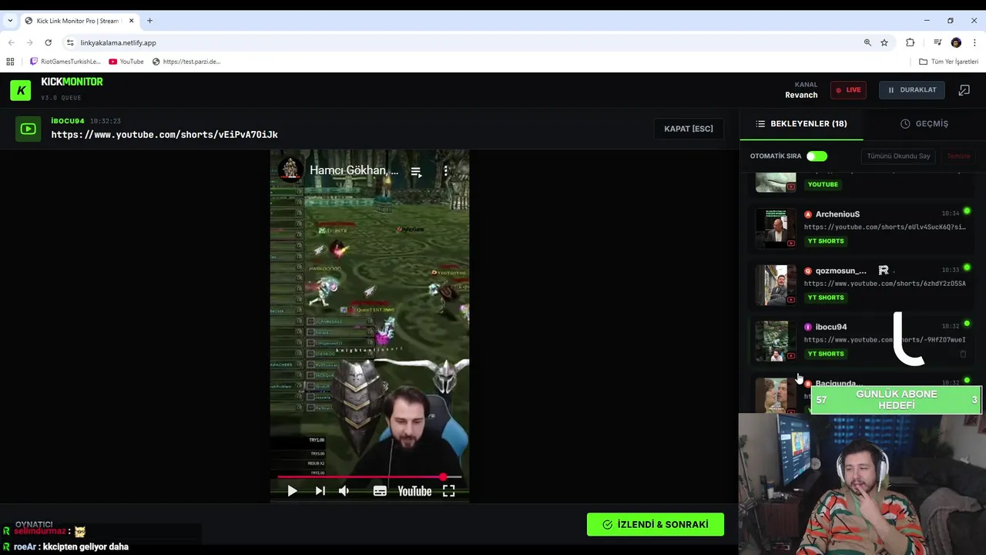Viewport: 986px width, 555px height.
Task: View site information icon in address bar
Action: 70,42
